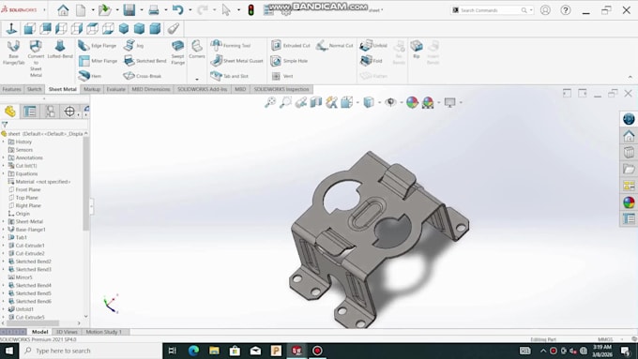
Task: Open File Explorer from the taskbar
Action: [214, 351]
